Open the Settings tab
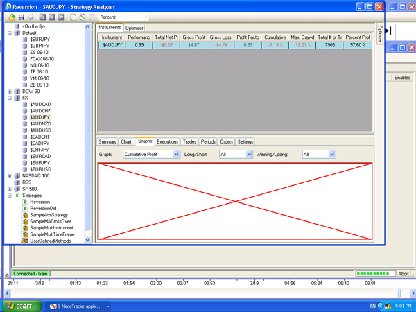This screenshot has height=312, width=416. pyautogui.click(x=245, y=141)
